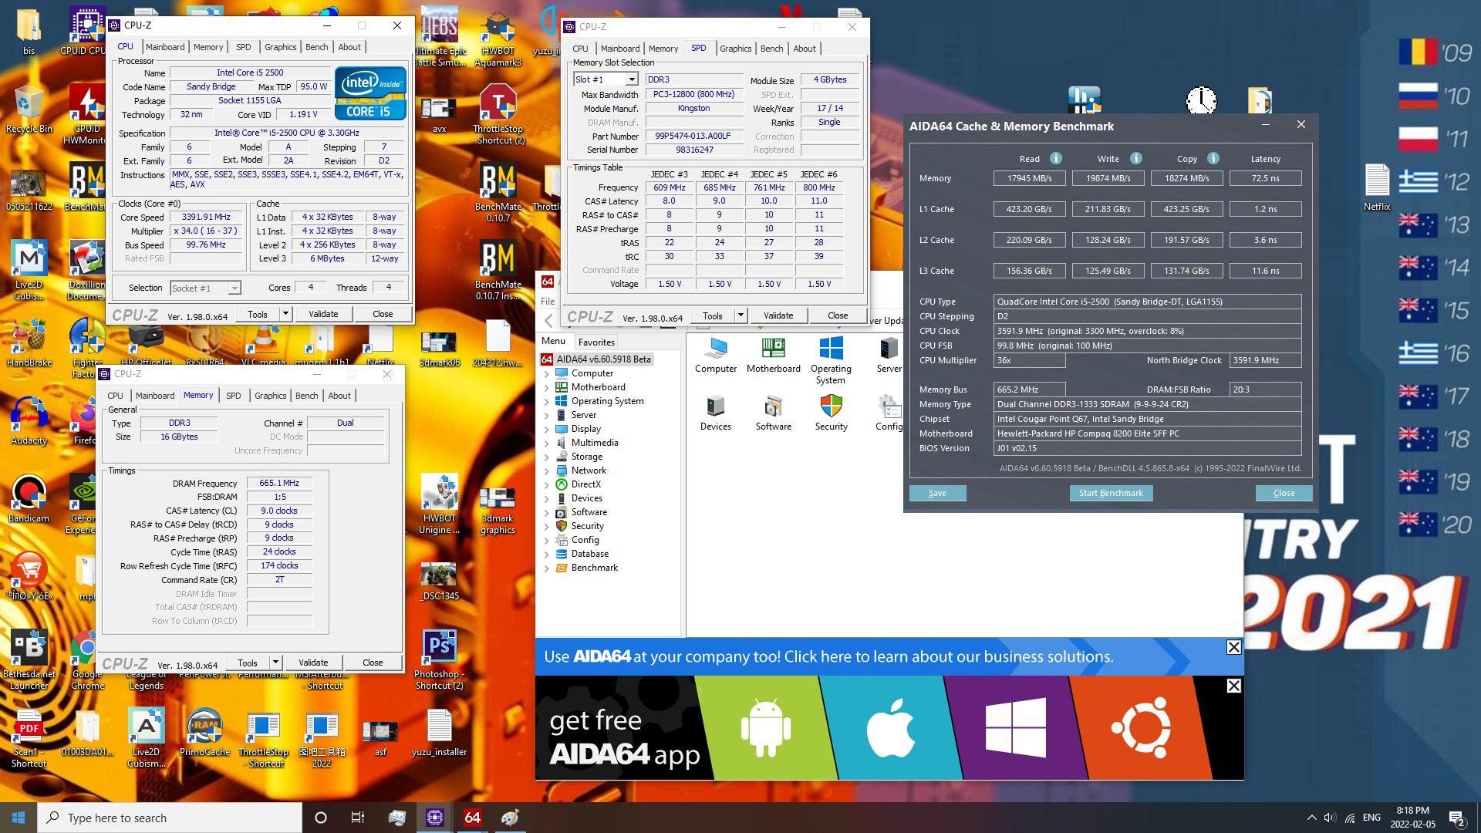Click the Windows logo in AIDA64 app banner
Screen dimensions: 1481x833
pos(1016,728)
